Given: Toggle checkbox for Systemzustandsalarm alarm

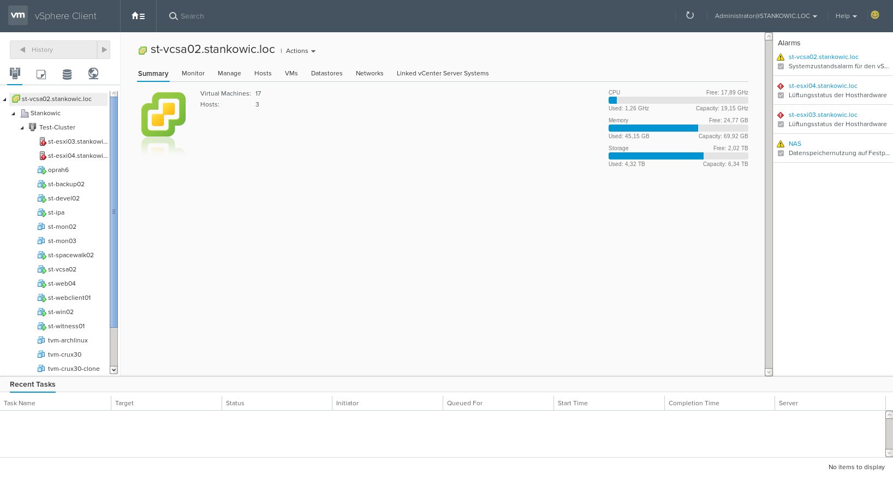Looking at the screenshot, I should [781, 67].
